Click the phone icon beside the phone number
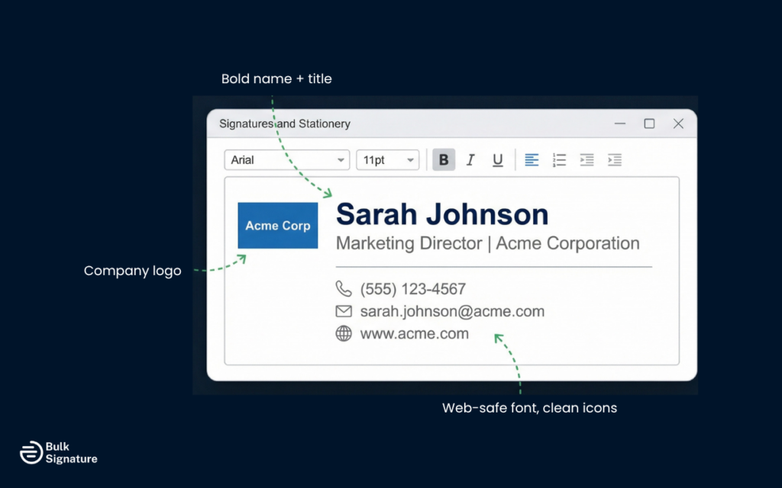The height and width of the screenshot is (488, 782). point(344,289)
